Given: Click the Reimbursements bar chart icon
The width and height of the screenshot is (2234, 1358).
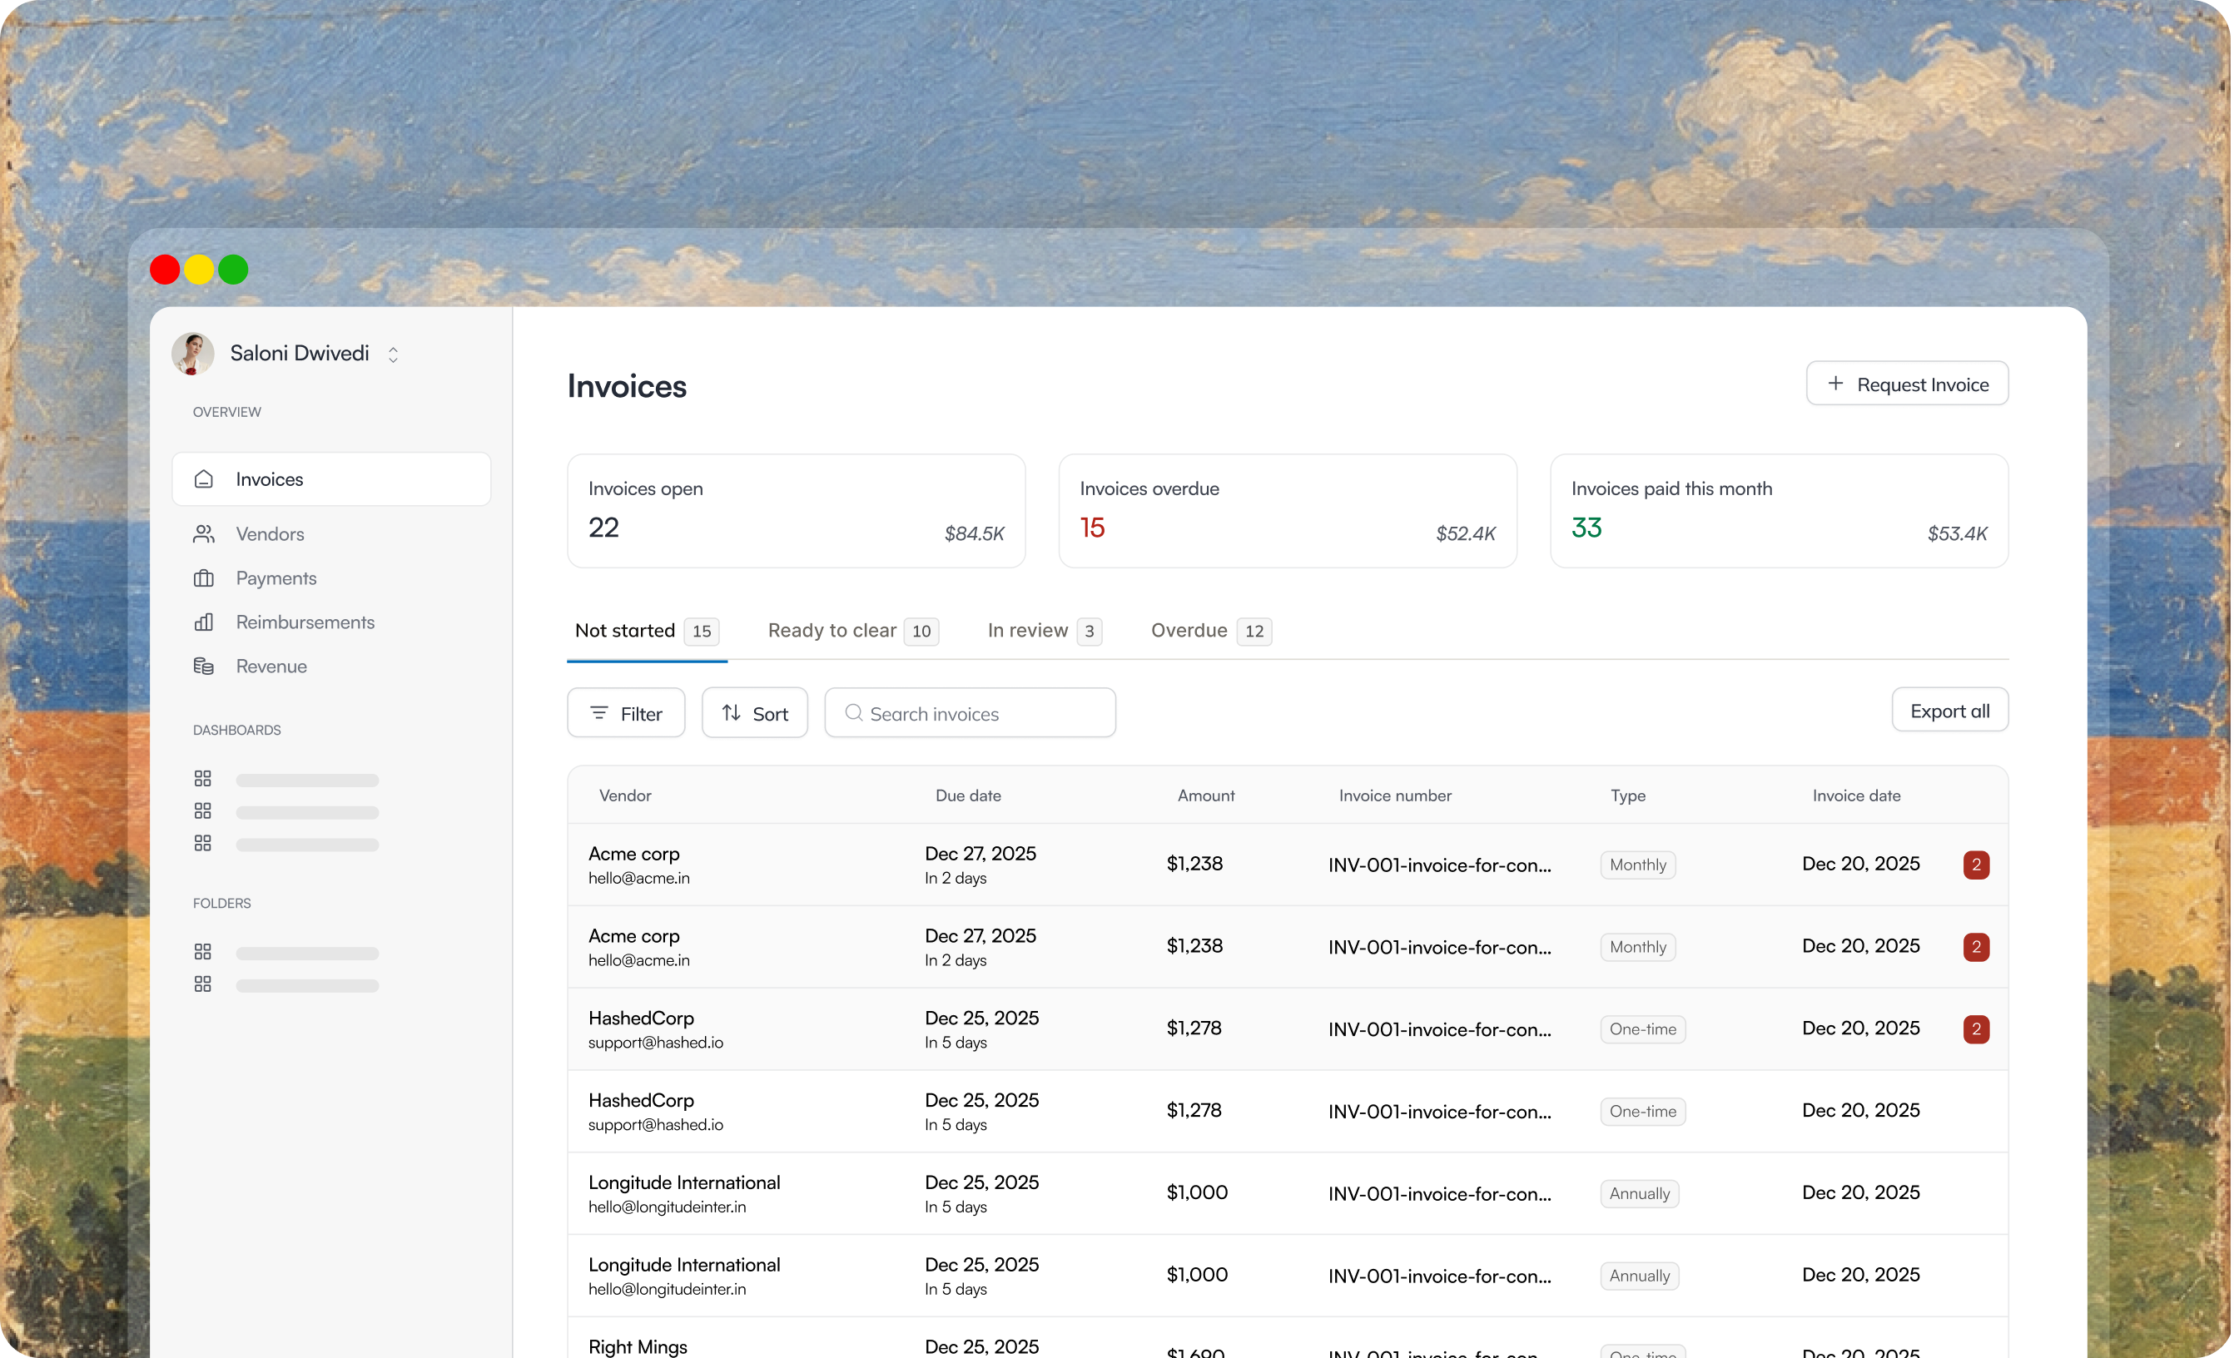Looking at the screenshot, I should 204,622.
